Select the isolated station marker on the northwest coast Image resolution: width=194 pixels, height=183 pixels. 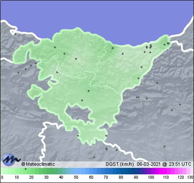click(16, 34)
